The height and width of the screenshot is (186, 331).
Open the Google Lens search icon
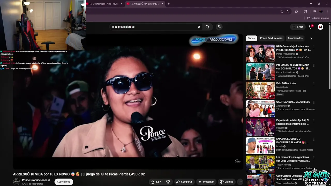(305, 11)
